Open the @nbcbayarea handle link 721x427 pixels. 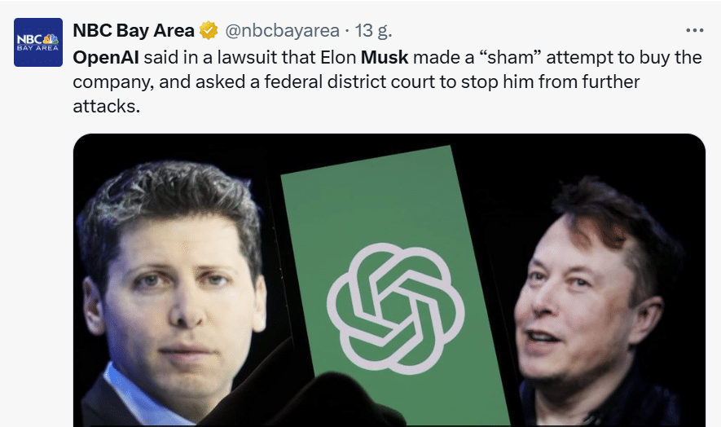tap(282, 30)
